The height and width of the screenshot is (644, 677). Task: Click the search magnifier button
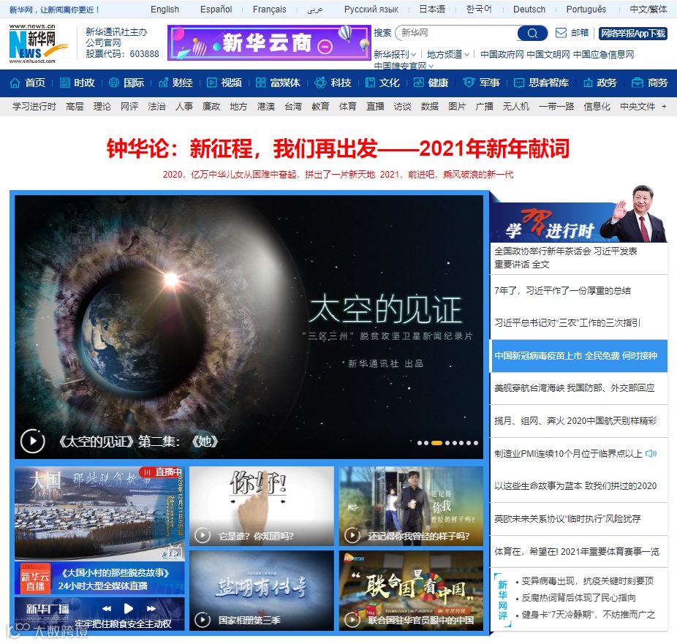click(532, 33)
